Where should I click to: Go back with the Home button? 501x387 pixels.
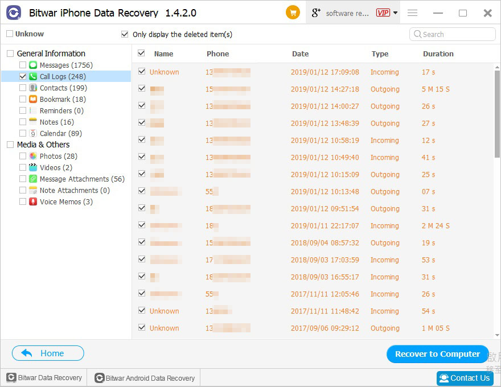[x=48, y=353]
